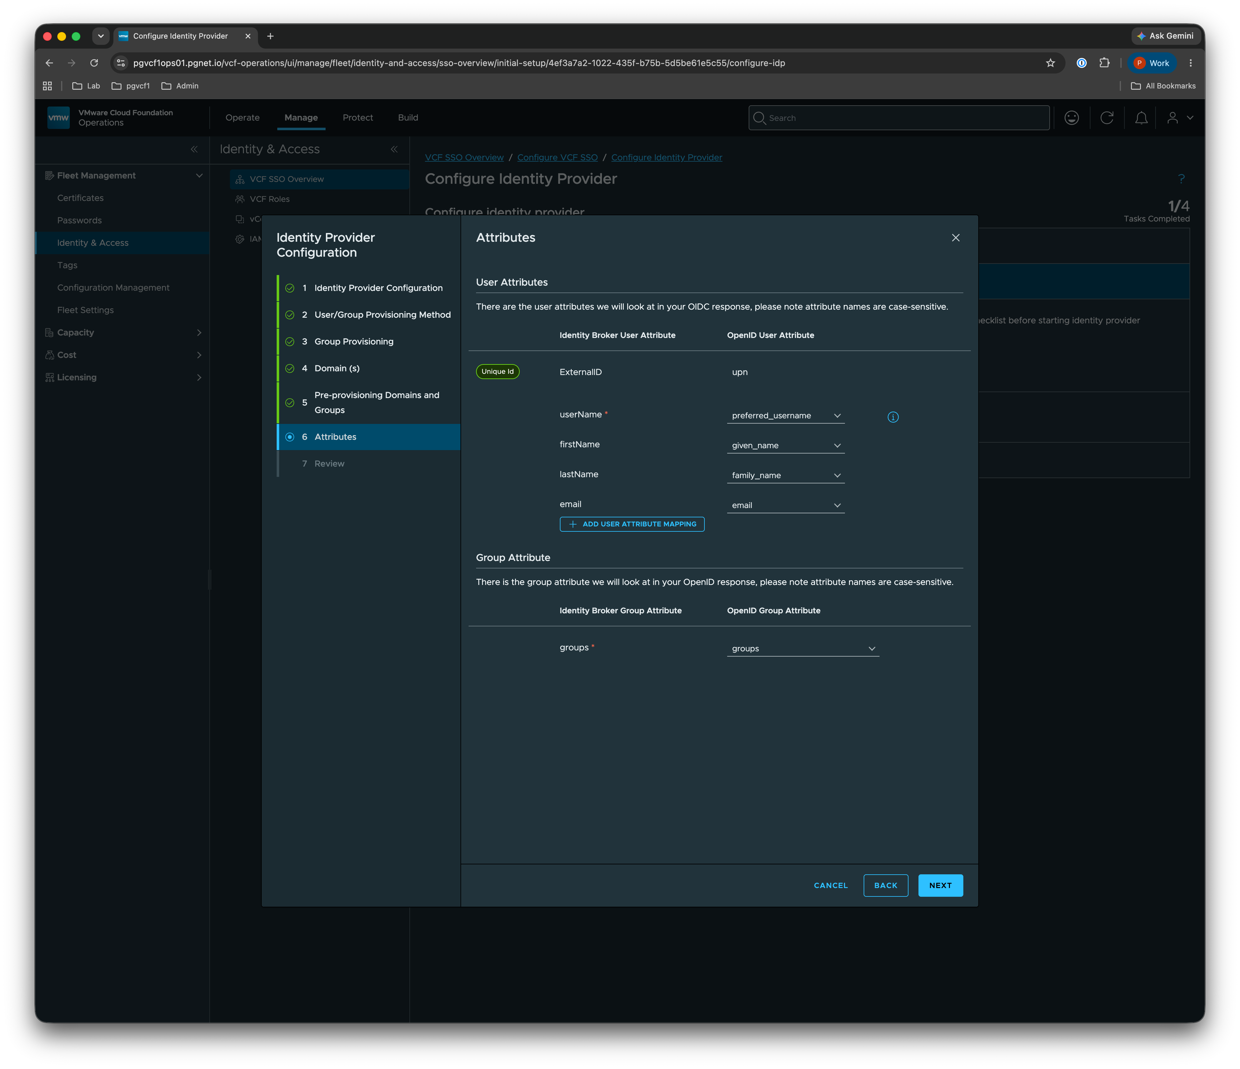Click Add User Attribute Mapping button
Screen dimensions: 1240x1069
(x=631, y=524)
